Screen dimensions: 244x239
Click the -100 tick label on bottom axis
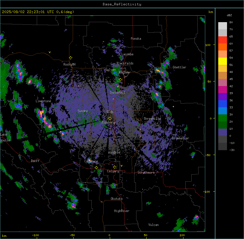point(35,235)
